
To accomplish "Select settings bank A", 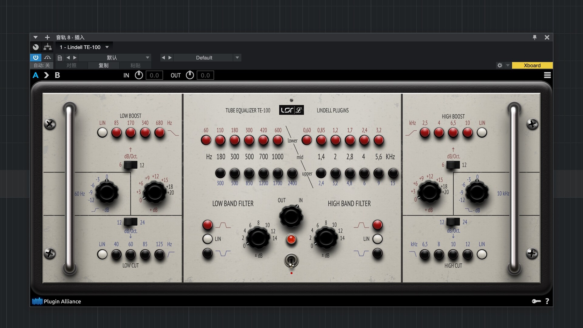I will pyautogui.click(x=36, y=75).
